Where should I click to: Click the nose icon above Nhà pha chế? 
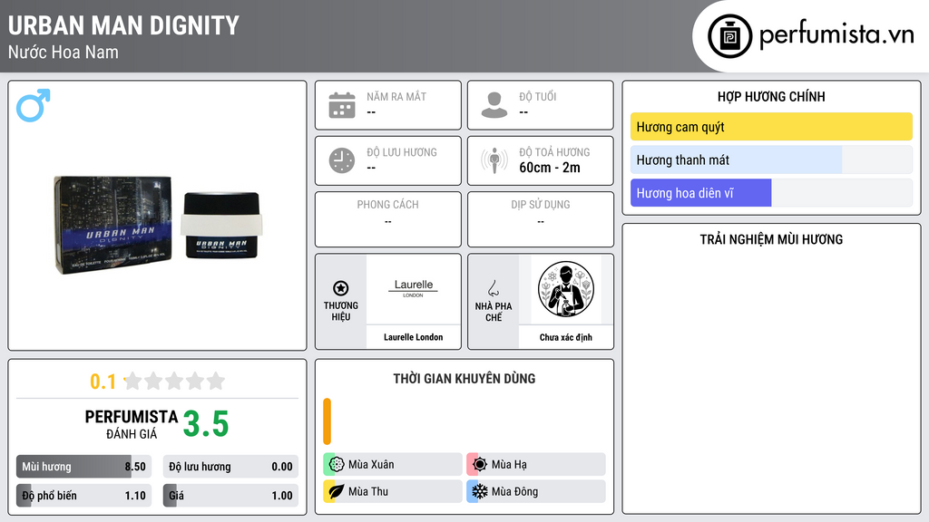[x=493, y=288]
